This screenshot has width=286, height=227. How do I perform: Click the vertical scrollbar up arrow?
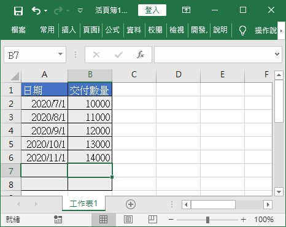279,75
